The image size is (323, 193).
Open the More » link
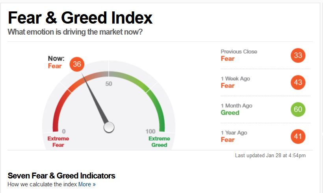tap(87, 184)
